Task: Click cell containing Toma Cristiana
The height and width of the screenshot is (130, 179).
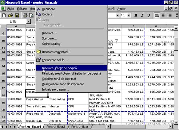Action: [37, 108]
